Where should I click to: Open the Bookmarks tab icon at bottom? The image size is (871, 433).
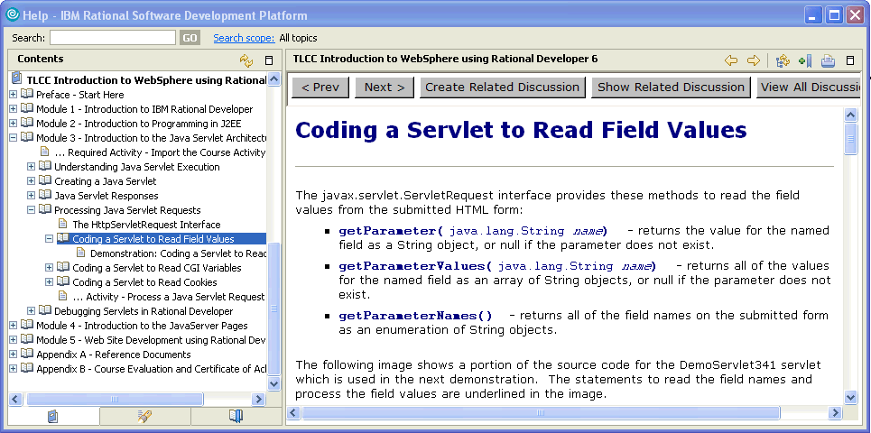coord(236,416)
